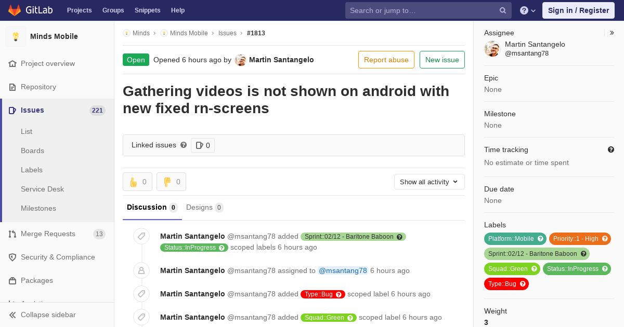Open the Show all activity dropdown
The width and height of the screenshot is (624, 327).
click(429, 182)
